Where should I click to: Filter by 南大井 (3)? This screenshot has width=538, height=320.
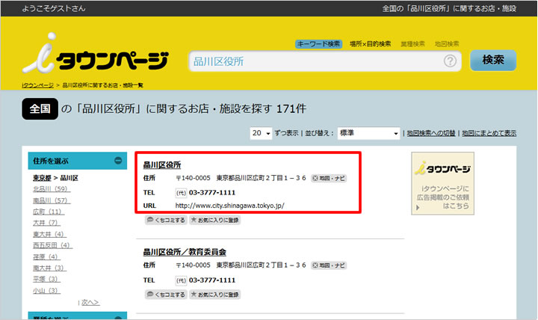pyautogui.click(x=50, y=268)
